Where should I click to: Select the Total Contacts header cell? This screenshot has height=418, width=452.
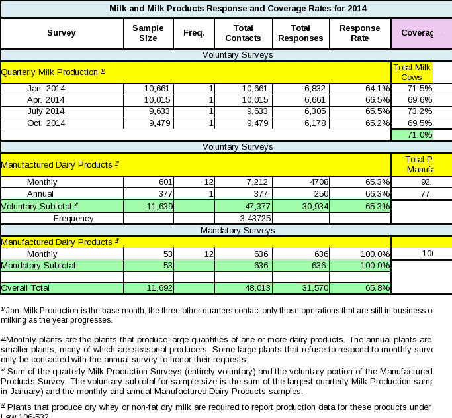pos(243,33)
